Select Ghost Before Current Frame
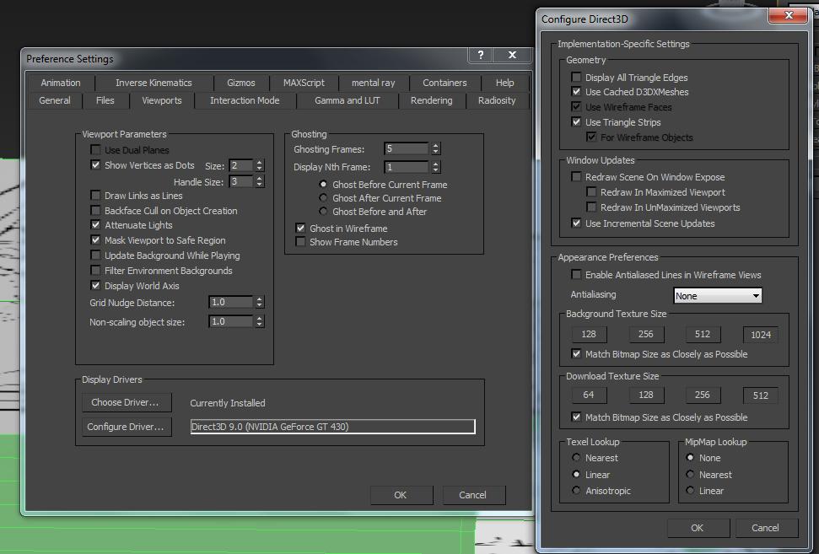The height and width of the screenshot is (554, 819). tap(323, 185)
